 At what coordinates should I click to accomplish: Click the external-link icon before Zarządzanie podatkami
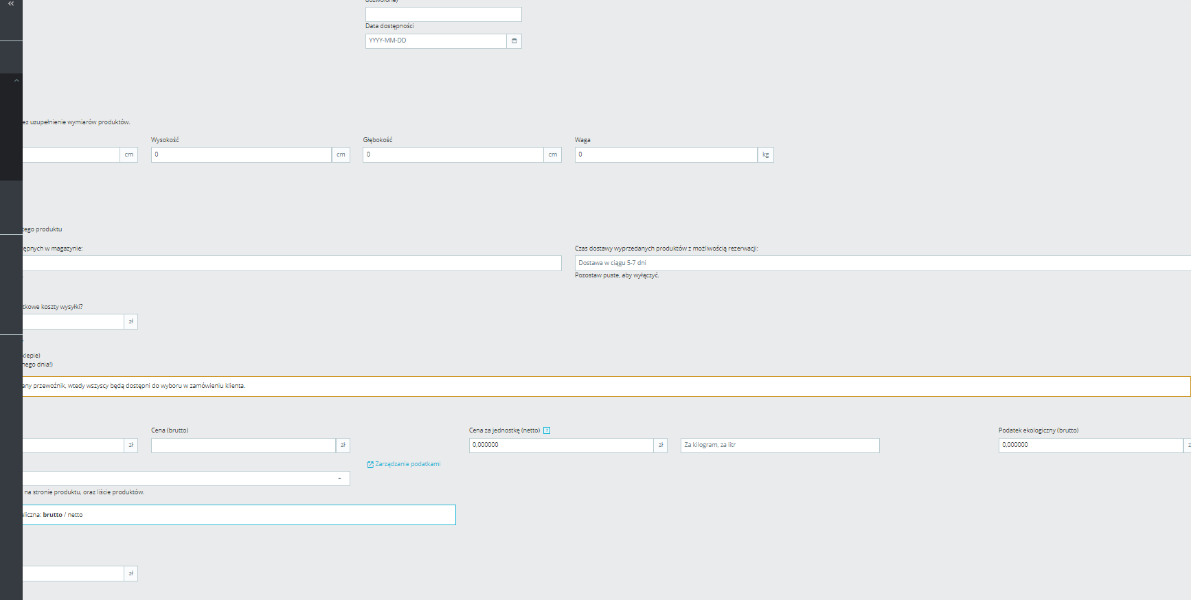click(370, 465)
